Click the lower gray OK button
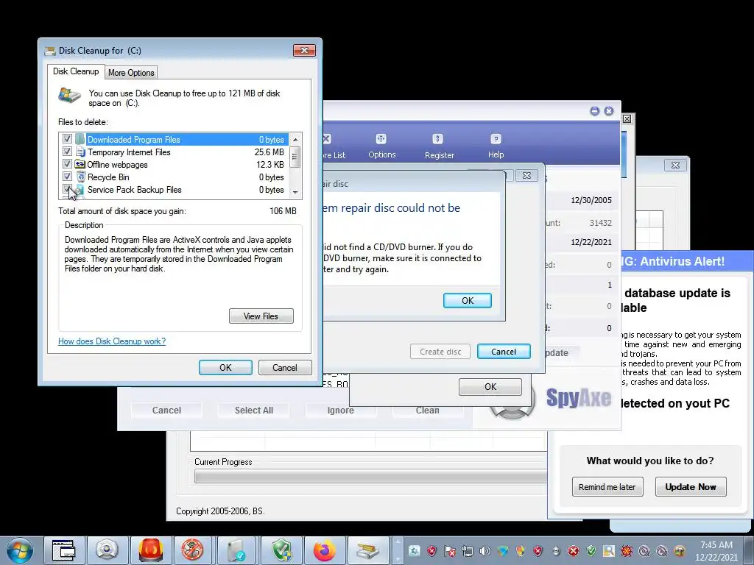 (x=490, y=387)
